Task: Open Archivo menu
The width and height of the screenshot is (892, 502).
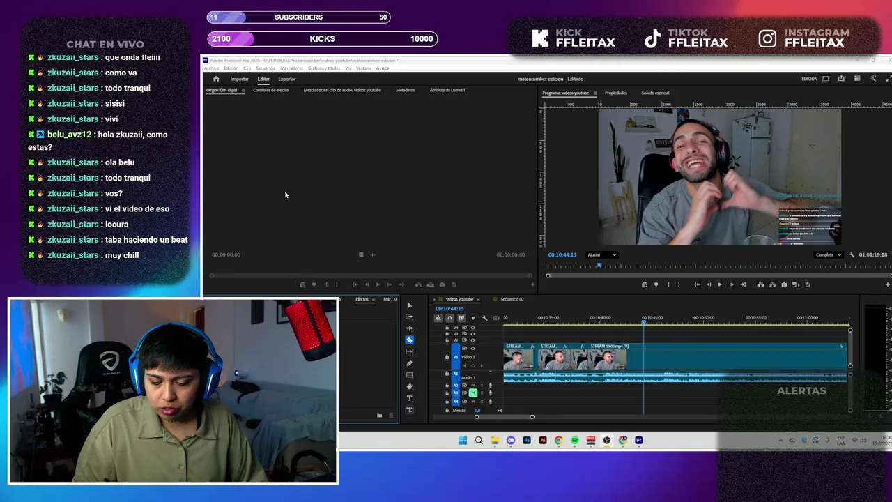Action: pyautogui.click(x=212, y=68)
